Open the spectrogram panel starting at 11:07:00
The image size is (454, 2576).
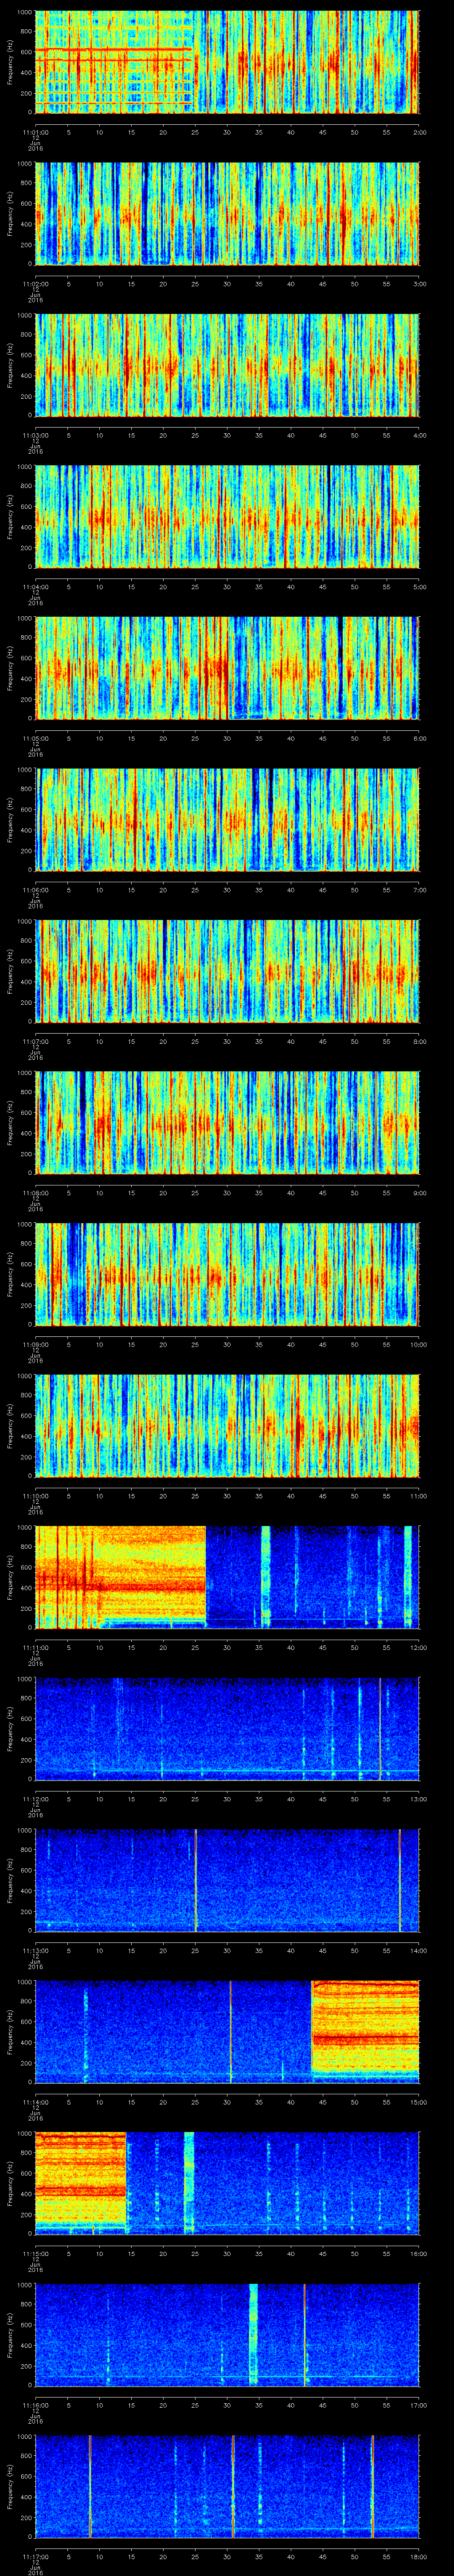pyautogui.click(x=227, y=971)
